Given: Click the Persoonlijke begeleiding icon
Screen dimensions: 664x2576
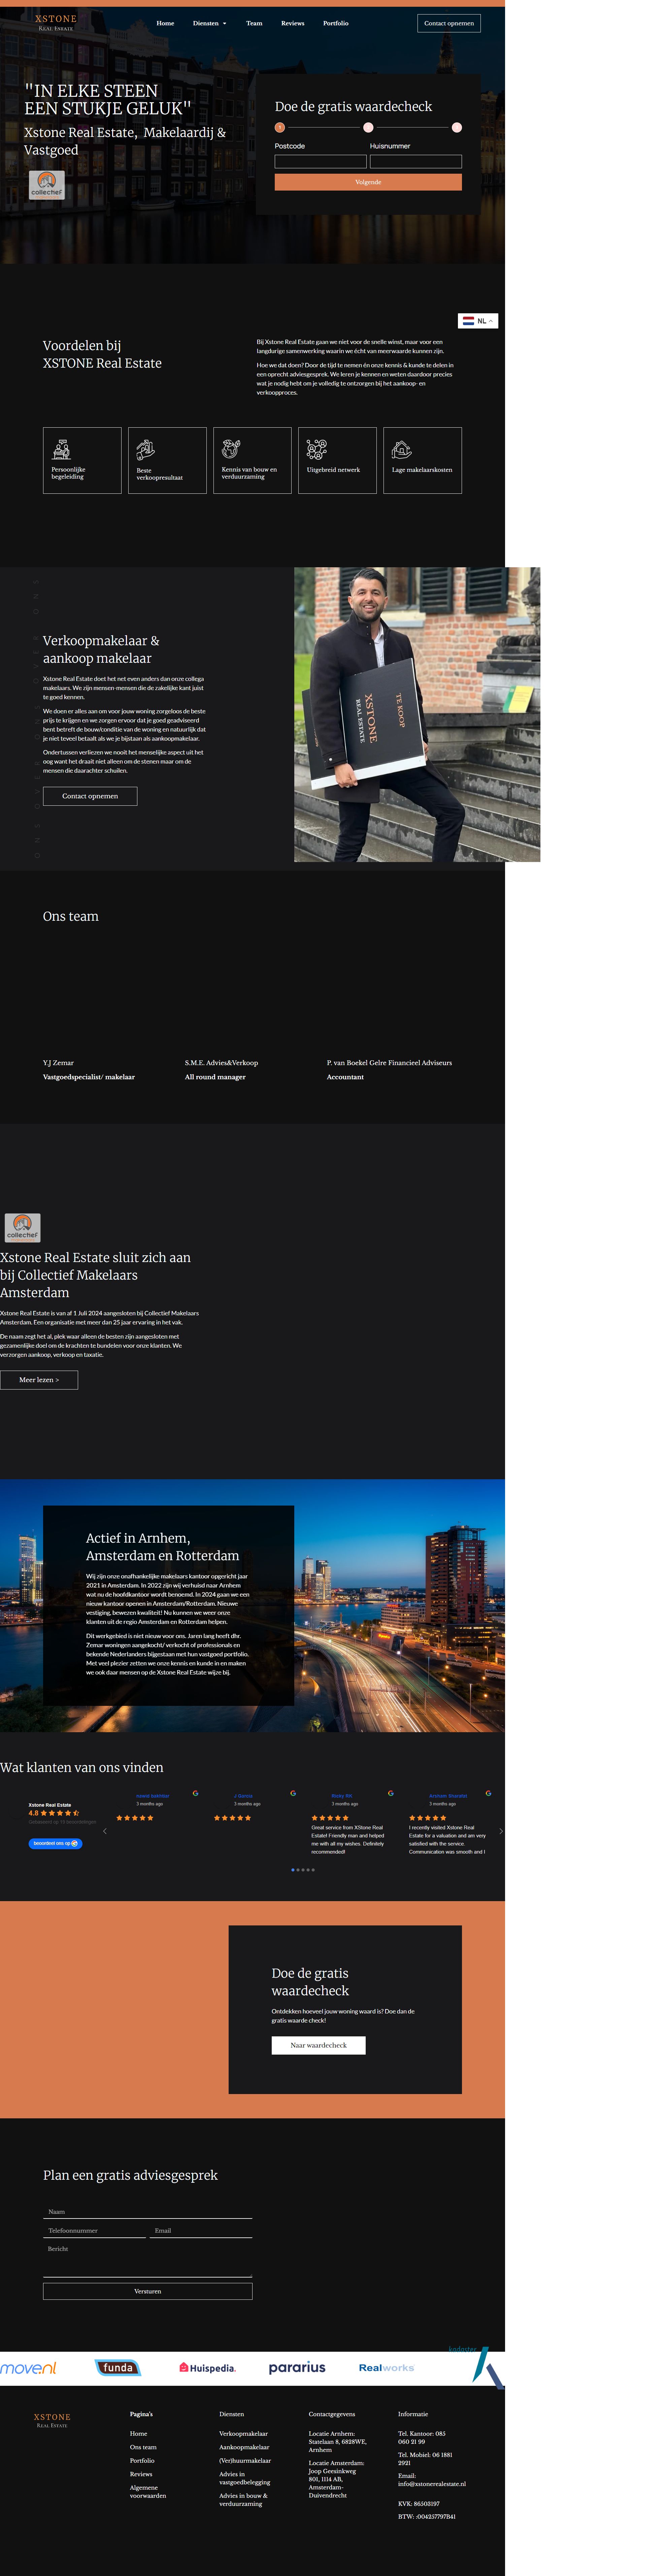Looking at the screenshot, I should coord(61,449).
